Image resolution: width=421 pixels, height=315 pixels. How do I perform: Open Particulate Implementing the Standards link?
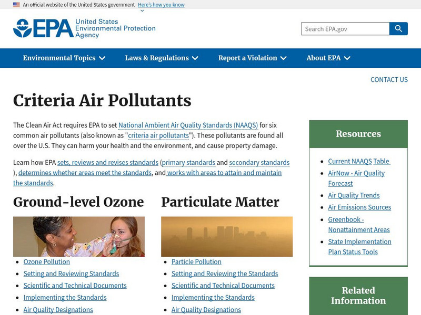coord(213,297)
